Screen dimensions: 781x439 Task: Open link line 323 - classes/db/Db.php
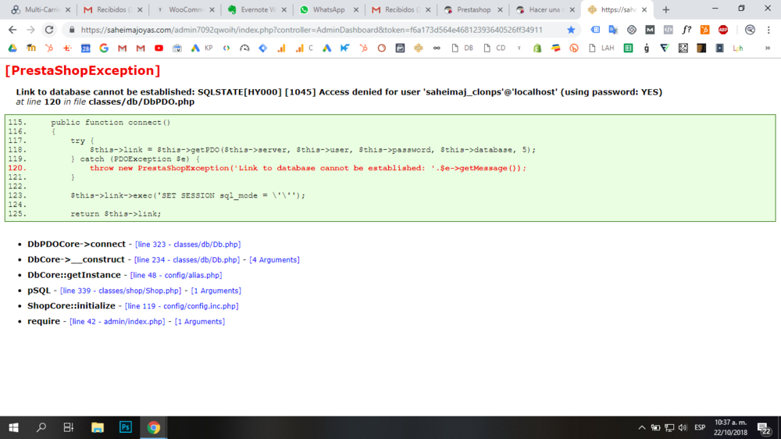click(187, 244)
